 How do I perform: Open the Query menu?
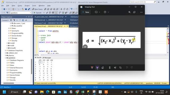coord(20,6)
